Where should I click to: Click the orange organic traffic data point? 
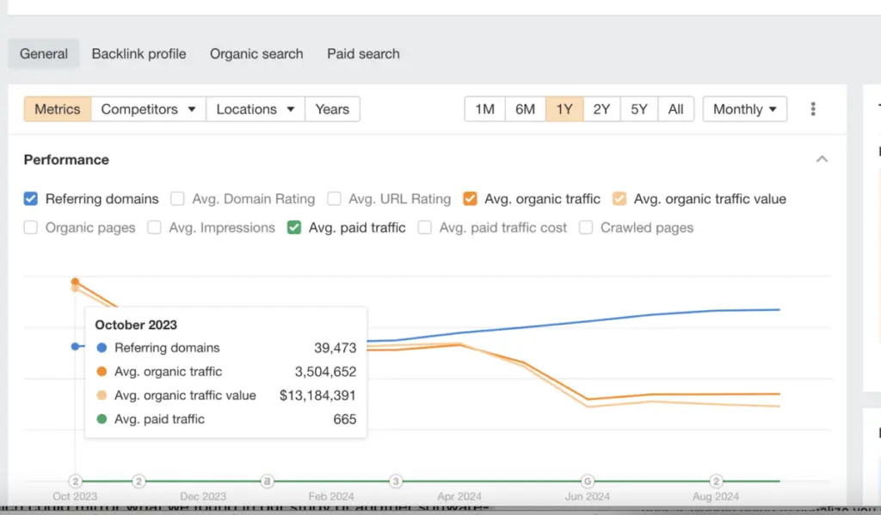coord(76,282)
